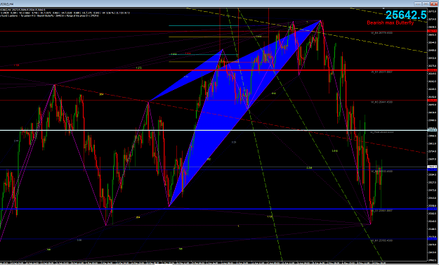Click the red Bearish max Butterfly label
The width and height of the screenshot is (439, 265).
(x=391, y=22)
